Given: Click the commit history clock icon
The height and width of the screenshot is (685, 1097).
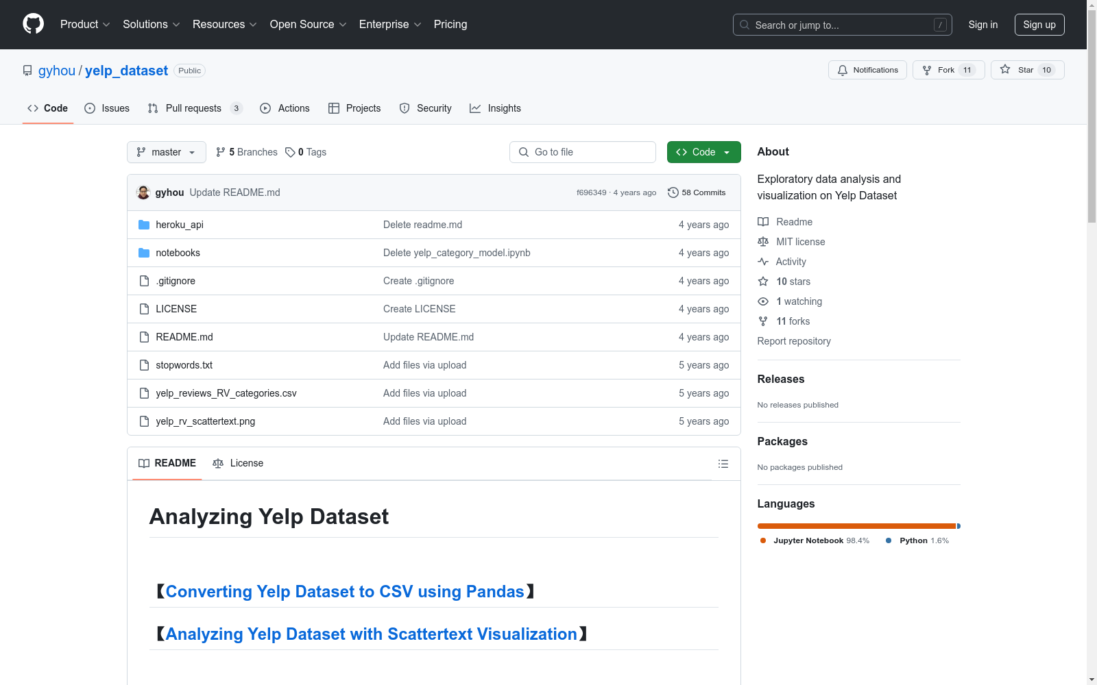Looking at the screenshot, I should coord(673,192).
